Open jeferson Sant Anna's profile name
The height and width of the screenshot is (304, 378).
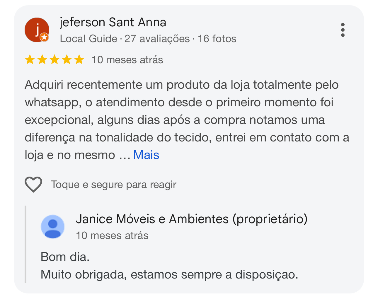(x=113, y=22)
